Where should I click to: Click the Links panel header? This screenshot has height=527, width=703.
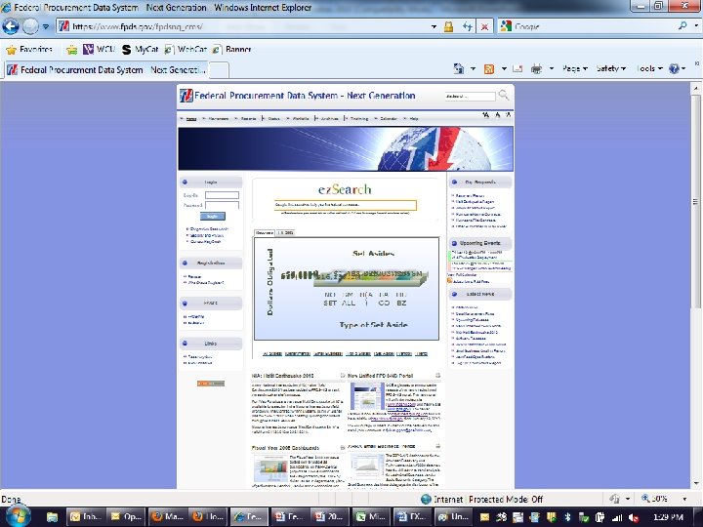(x=211, y=344)
